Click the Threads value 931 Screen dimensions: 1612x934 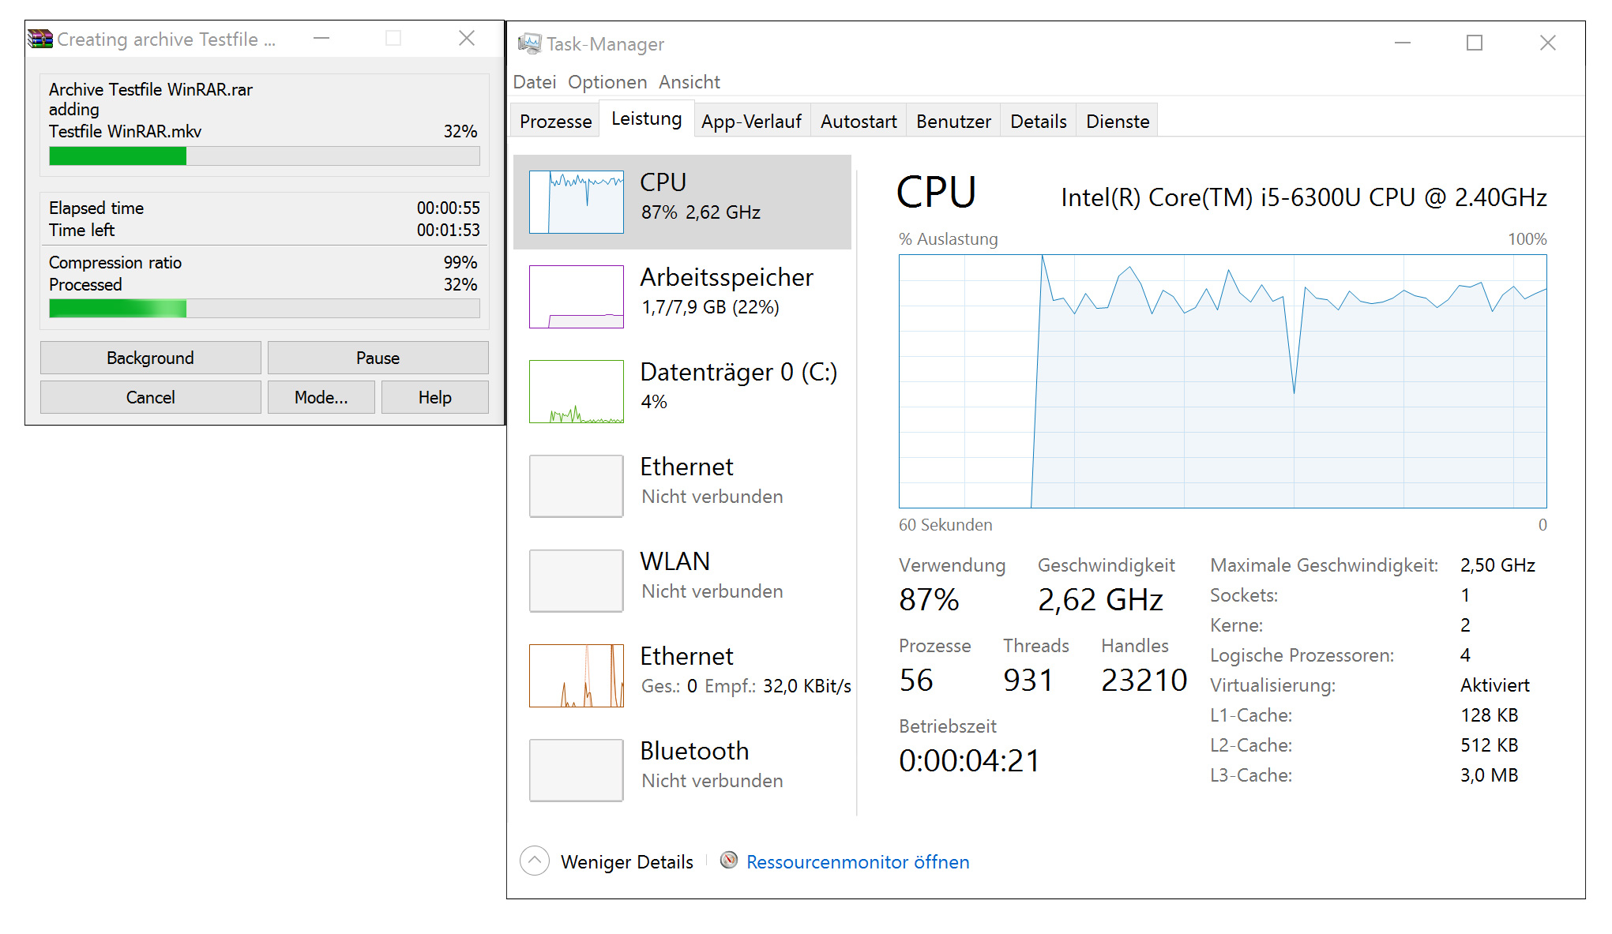1028,680
